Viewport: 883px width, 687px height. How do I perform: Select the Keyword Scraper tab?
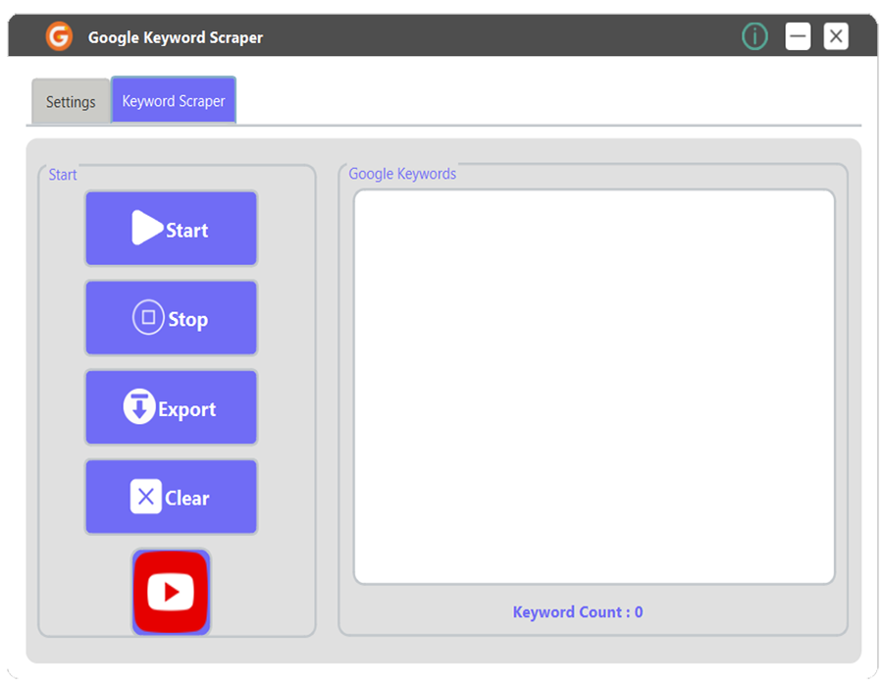coord(174,100)
